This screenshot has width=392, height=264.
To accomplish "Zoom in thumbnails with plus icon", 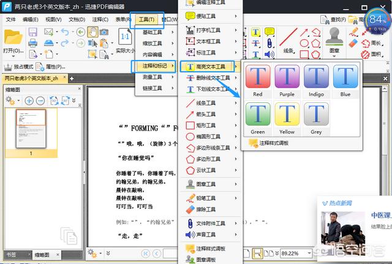I will (x=29, y=100).
